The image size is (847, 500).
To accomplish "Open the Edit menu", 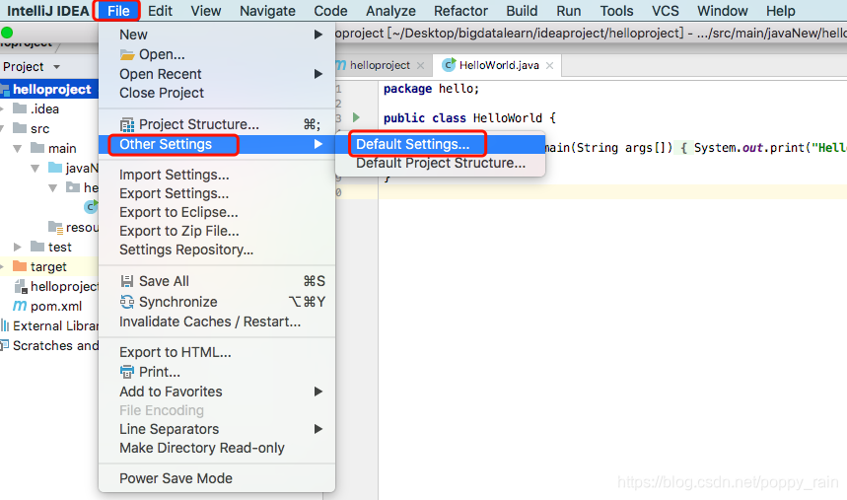I will point(160,11).
